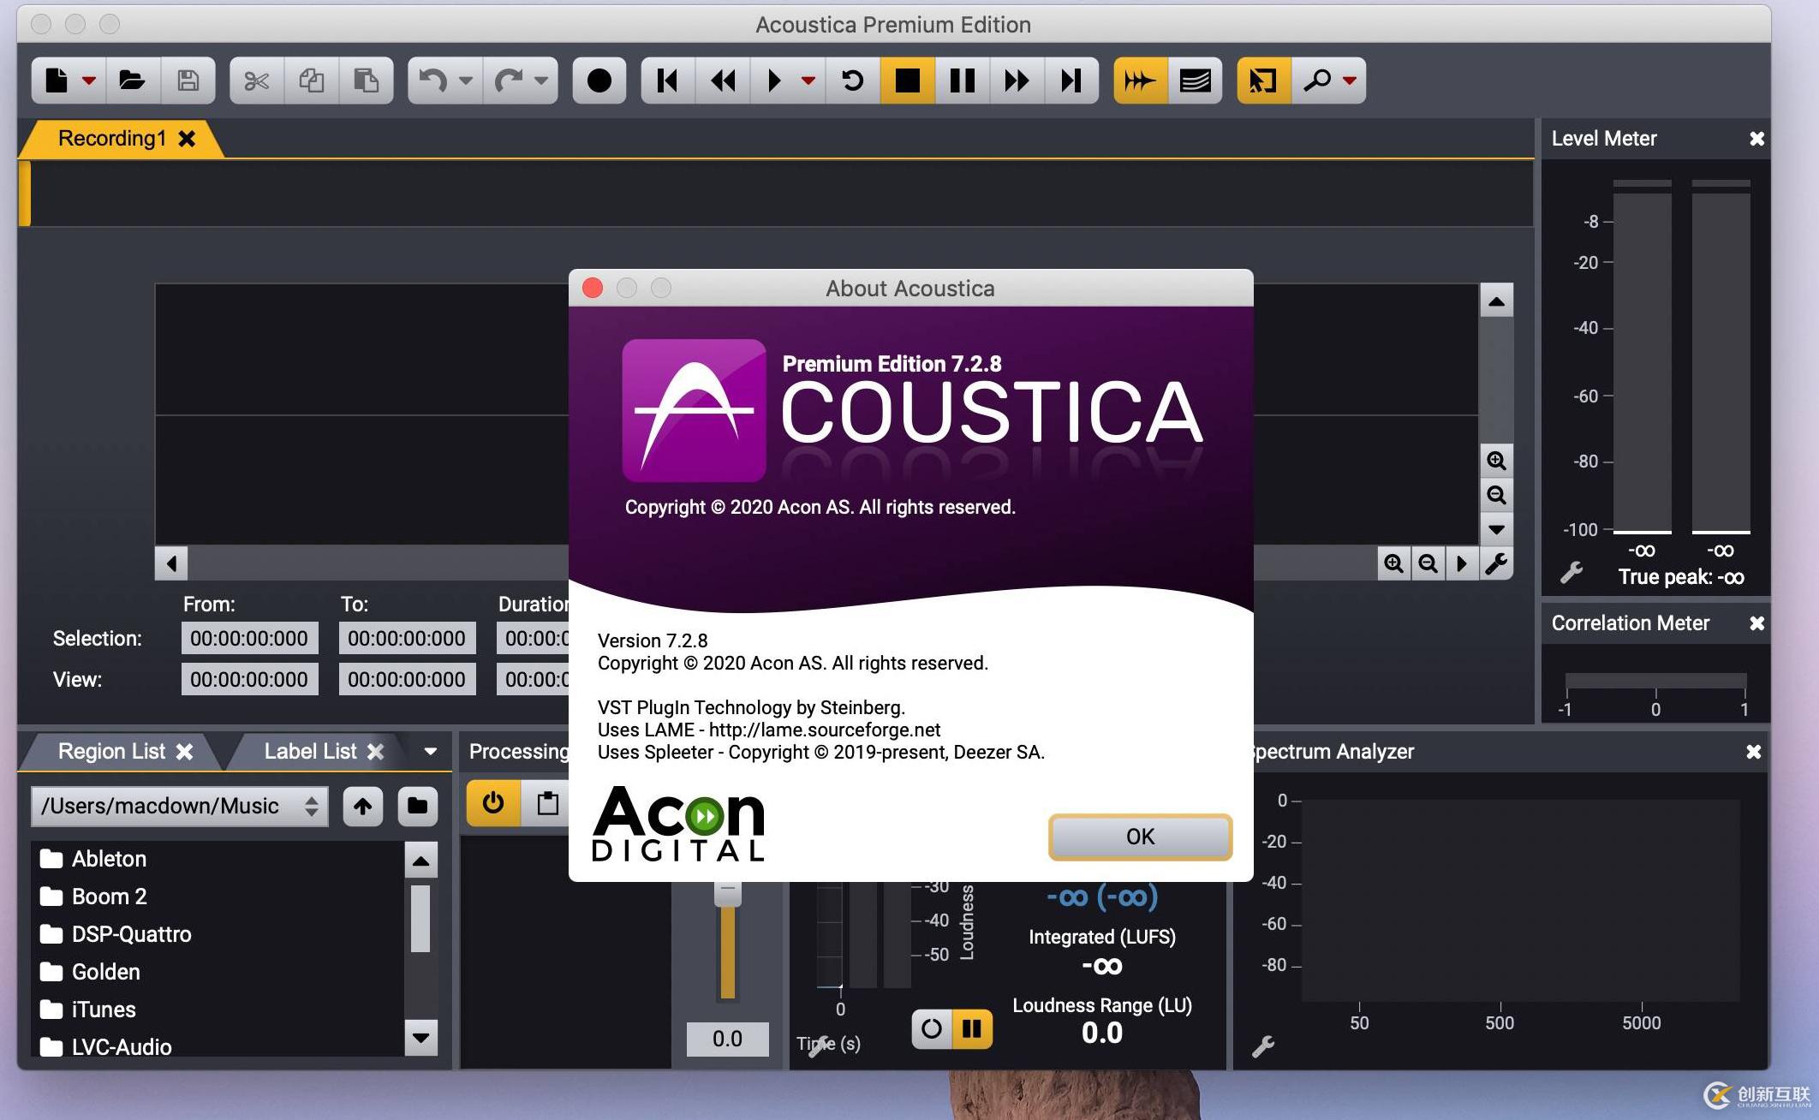The image size is (1819, 1120).
Task: Create a new file with toolbar icon
Action: (57, 80)
